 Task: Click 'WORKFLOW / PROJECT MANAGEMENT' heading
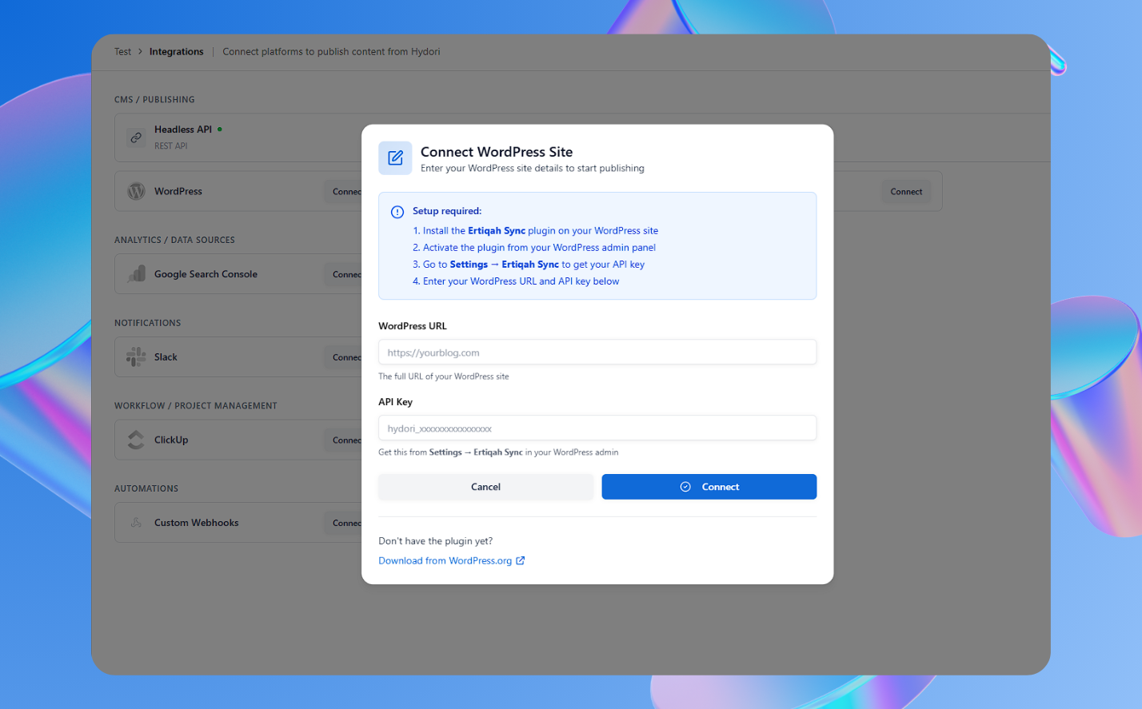click(x=196, y=406)
